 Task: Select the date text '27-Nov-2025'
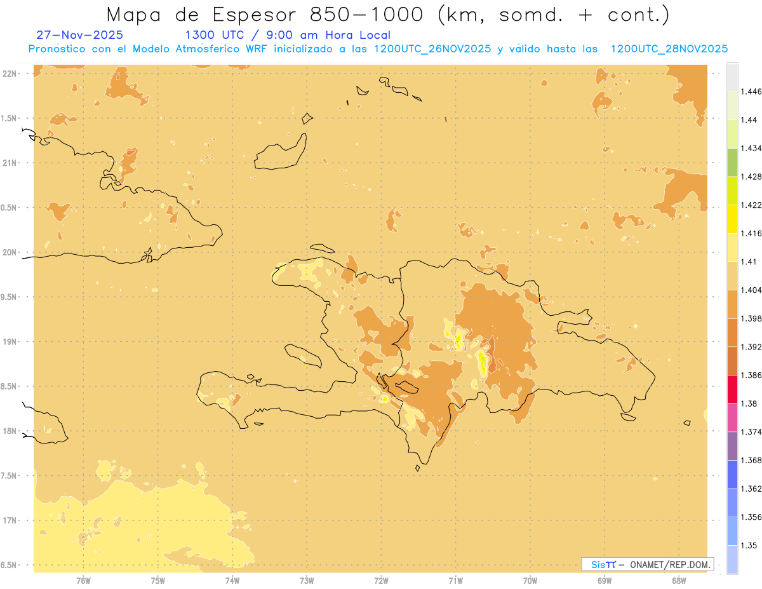80,35
